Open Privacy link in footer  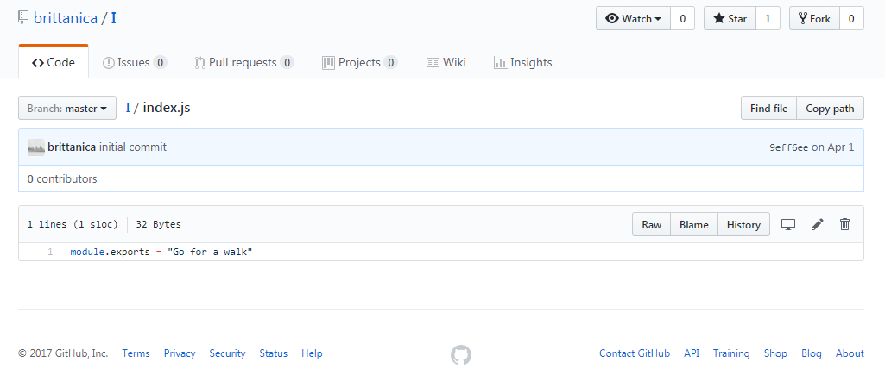click(x=180, y=353)
